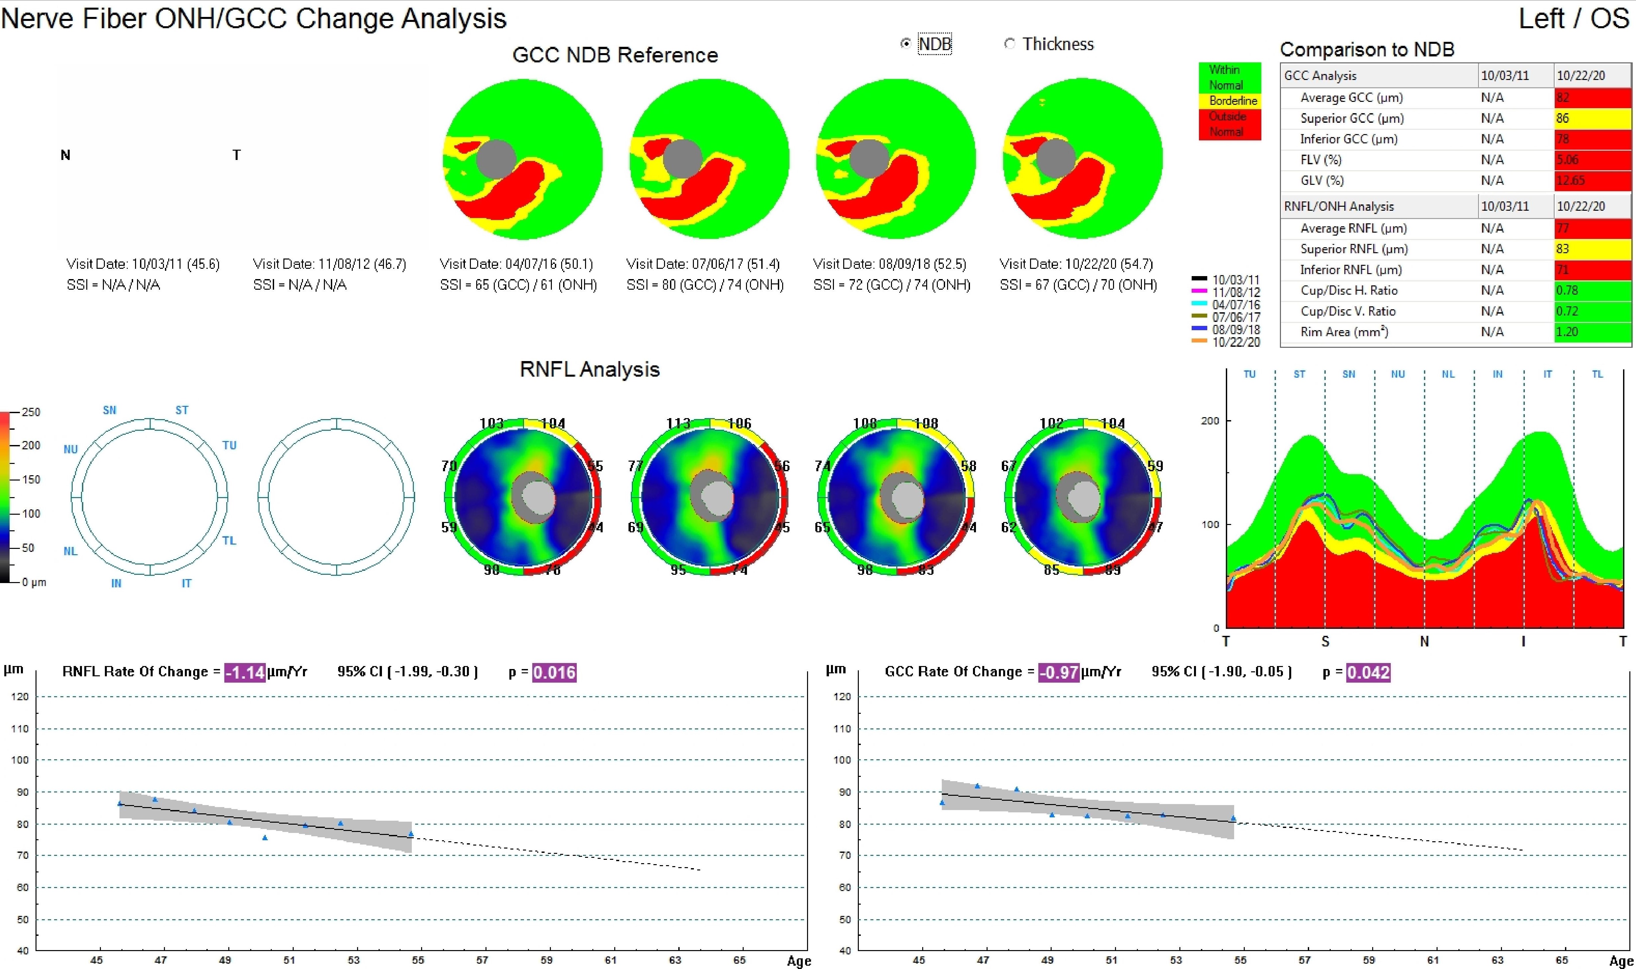
Task: Click Visit Date 11/08/12 (46.7) label
Action: pos(330,264)
